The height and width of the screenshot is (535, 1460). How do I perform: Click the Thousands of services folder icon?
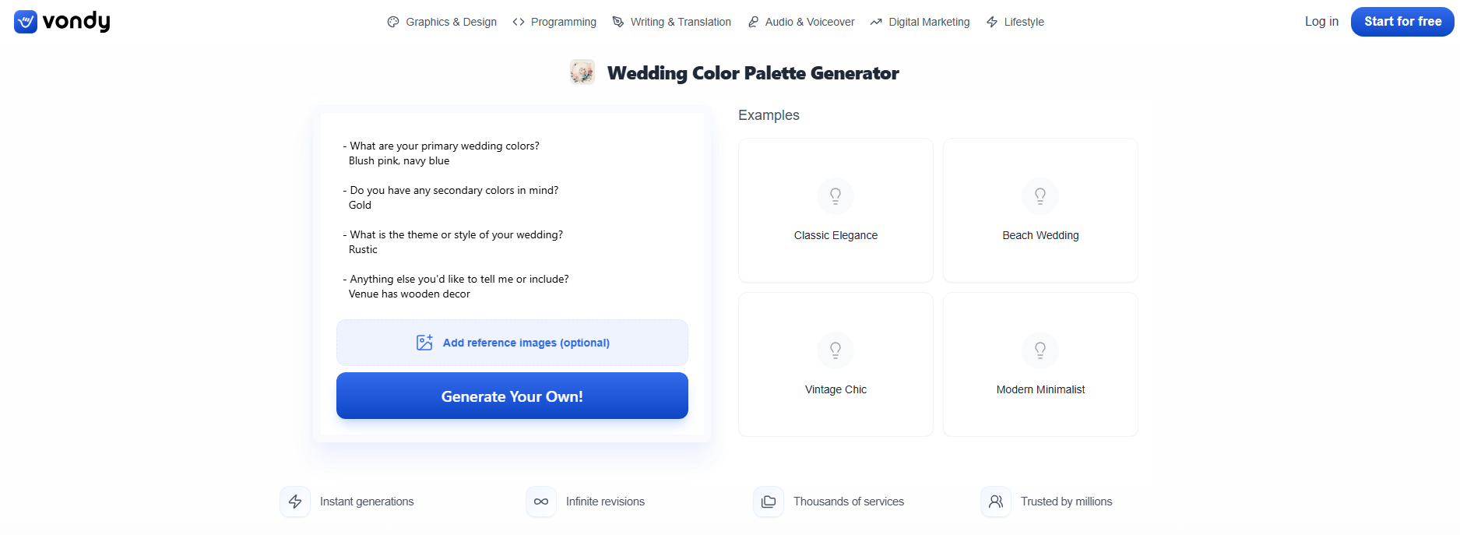(x=769, y=502)
